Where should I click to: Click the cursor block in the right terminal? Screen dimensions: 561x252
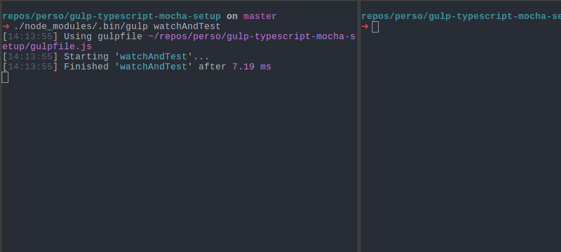[375, 27]
